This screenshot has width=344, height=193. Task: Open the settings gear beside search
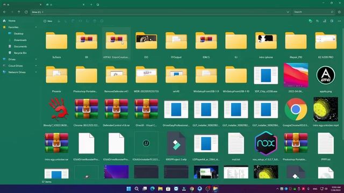point(339,12)
